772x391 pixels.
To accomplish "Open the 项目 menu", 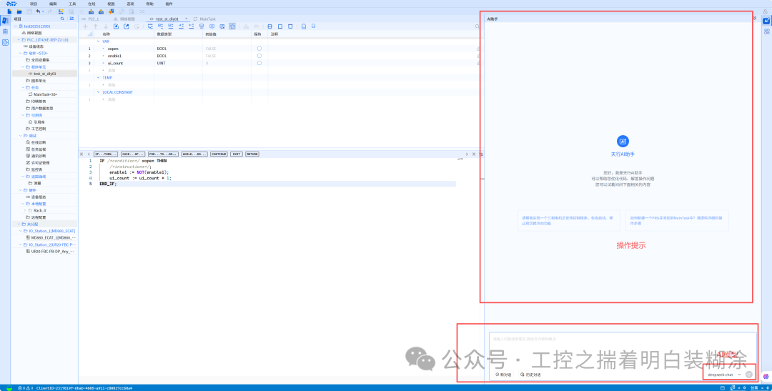I will pyautogui.click(x=34, y=4).
